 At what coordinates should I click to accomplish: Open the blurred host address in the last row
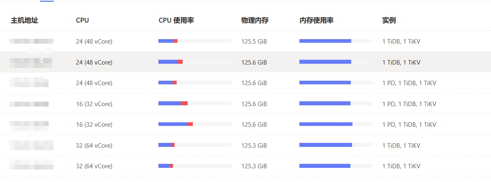(x=32, y=166)
